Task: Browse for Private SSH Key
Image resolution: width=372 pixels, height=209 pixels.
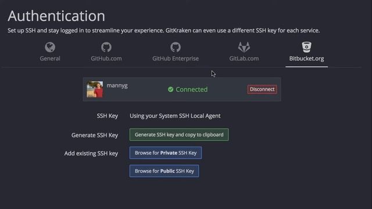Action: pos(166,153)
